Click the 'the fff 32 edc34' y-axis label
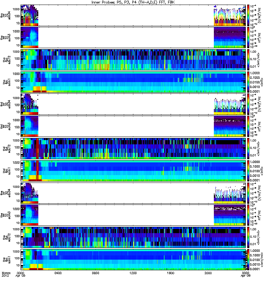266x283 pixels. (6, 193)
